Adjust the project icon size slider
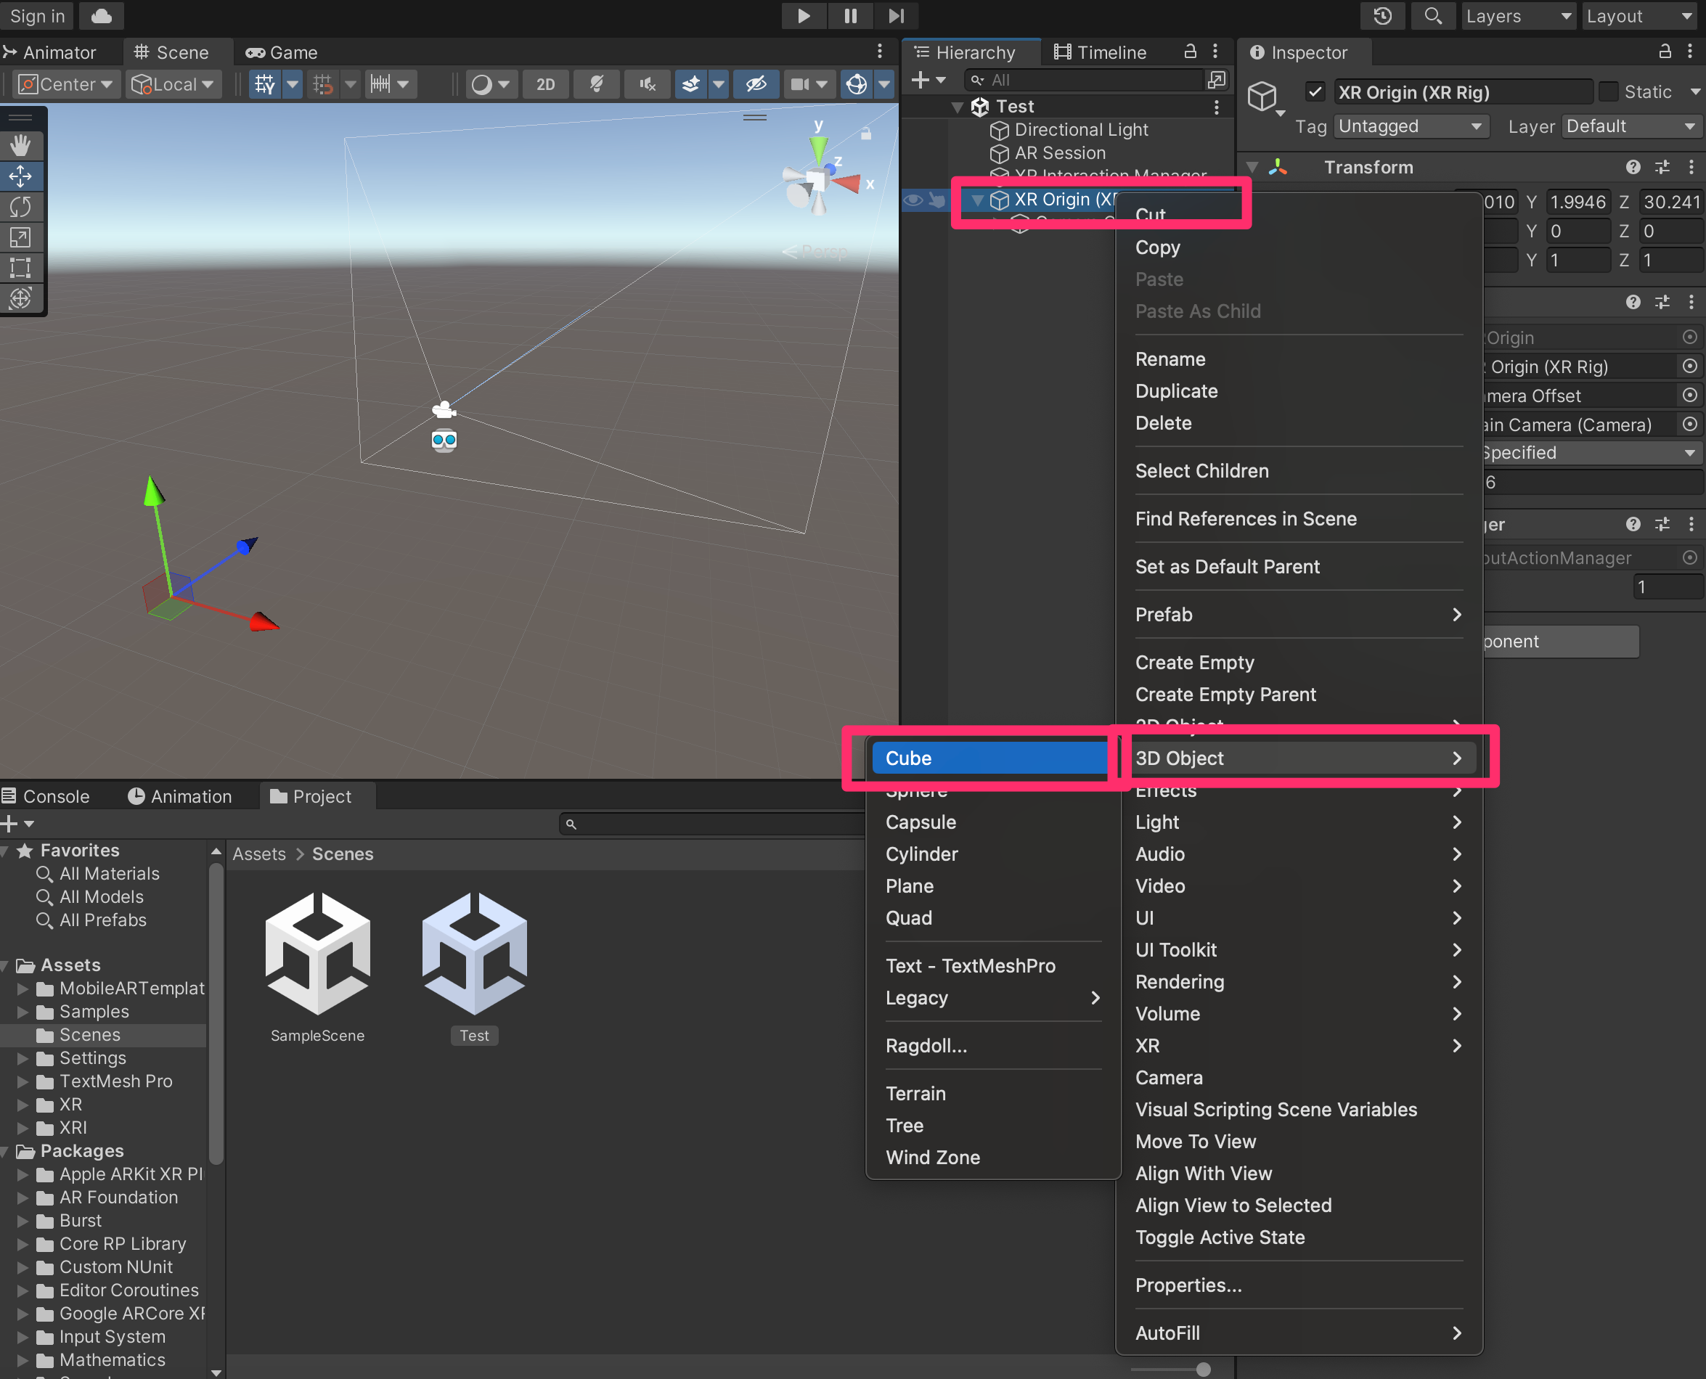Viewport: 1706px width, 1379px height. pyautogui.click(x=1202, y=1369)
